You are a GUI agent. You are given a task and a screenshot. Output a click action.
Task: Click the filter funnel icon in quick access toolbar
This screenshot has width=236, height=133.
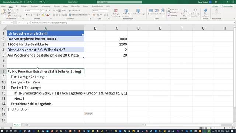pos(44,2)
